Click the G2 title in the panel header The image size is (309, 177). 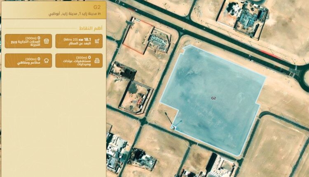pyautogui.click(x=97, y=7)
